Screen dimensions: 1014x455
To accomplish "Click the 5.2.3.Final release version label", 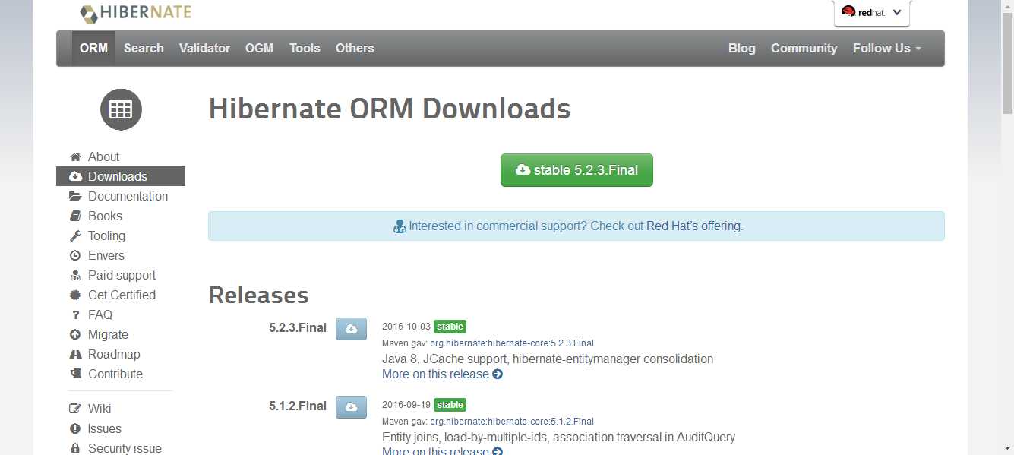I will tap(298, 328).
